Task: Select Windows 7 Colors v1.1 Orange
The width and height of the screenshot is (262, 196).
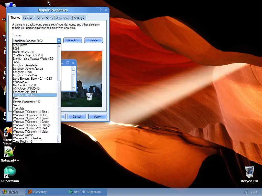Action: [35, 125]
